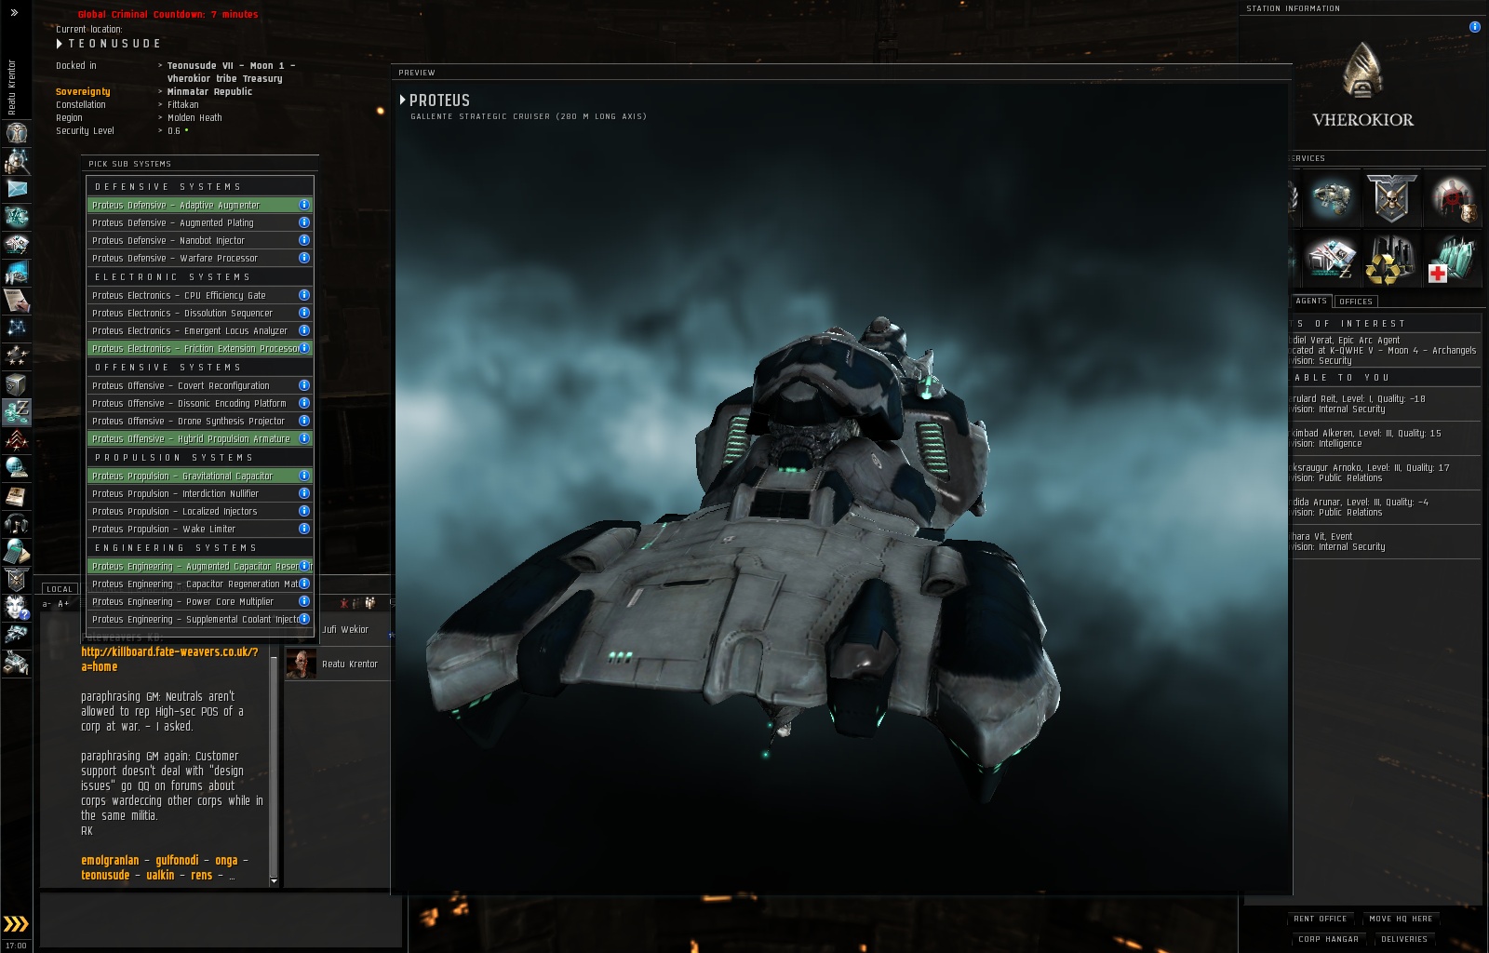Open the Contracts paper icon in the sidebar

pyautogui.click(x=17, y=301)
